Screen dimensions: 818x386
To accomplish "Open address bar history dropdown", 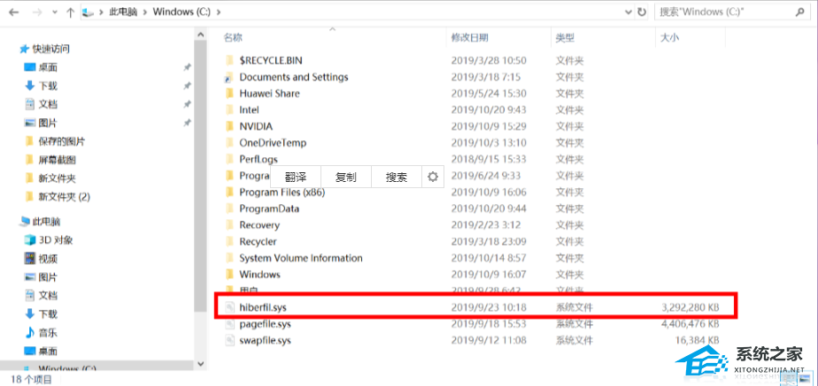I will pyautogui.click(x=629, y=12).
